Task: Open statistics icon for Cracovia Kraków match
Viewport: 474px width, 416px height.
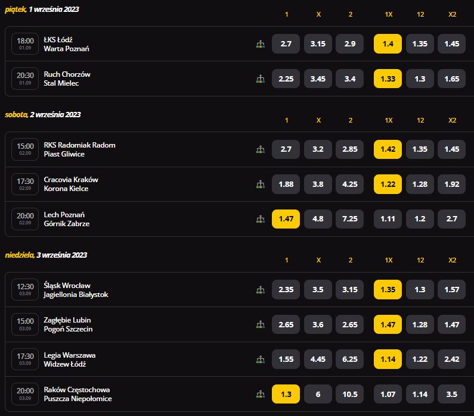Action: (261, 184)
